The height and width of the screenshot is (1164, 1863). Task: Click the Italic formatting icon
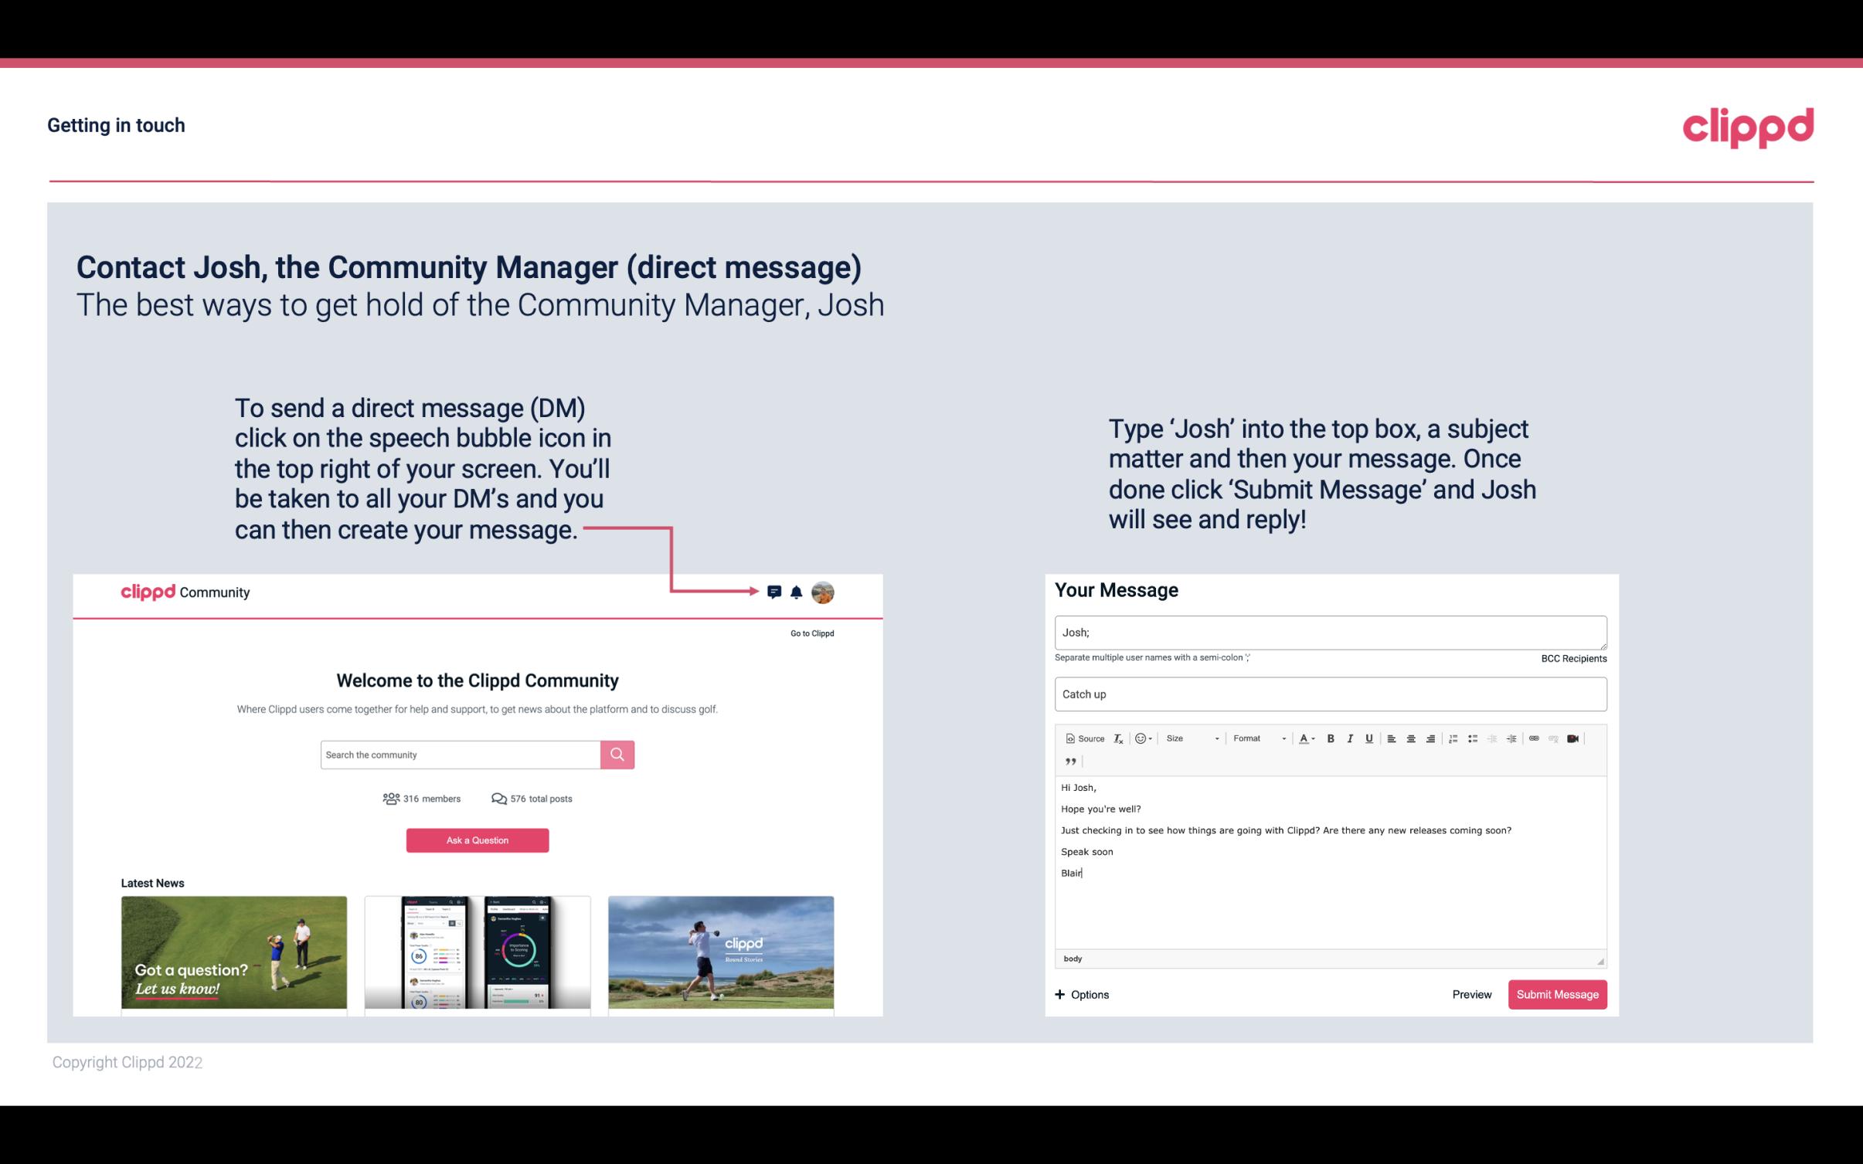(x=1352, y=738)
